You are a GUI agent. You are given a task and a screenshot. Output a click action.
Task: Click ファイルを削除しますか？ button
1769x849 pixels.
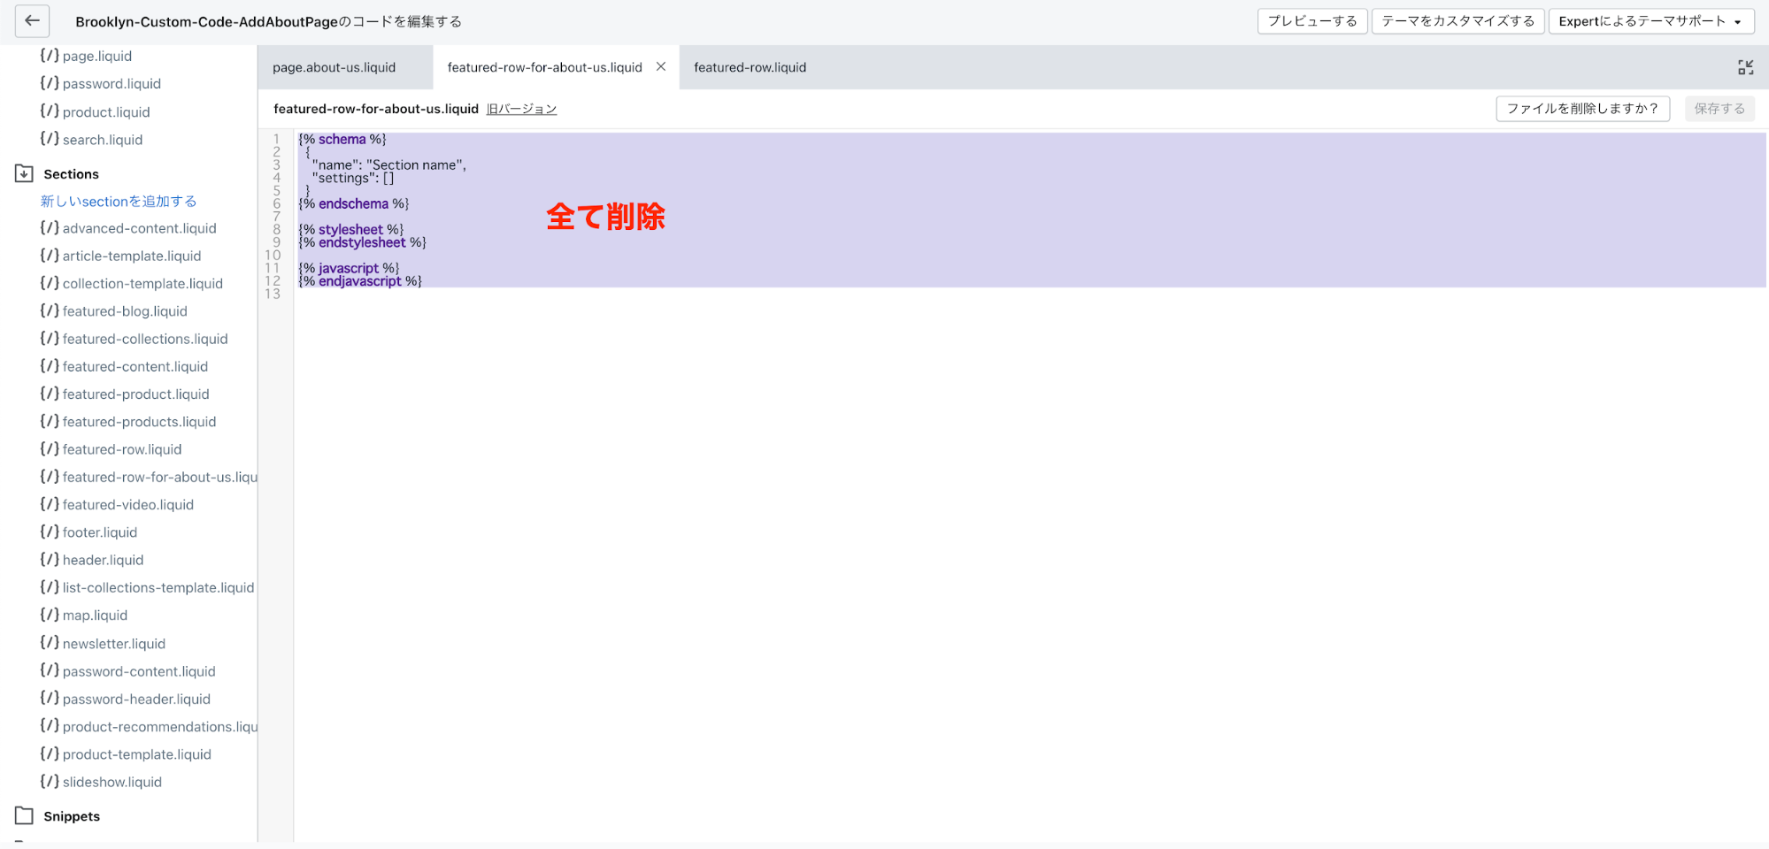point(1581,109)
